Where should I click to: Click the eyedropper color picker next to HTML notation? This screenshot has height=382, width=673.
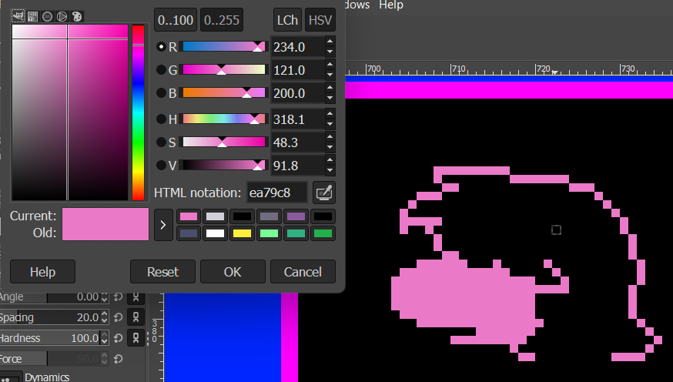[324, 193]
